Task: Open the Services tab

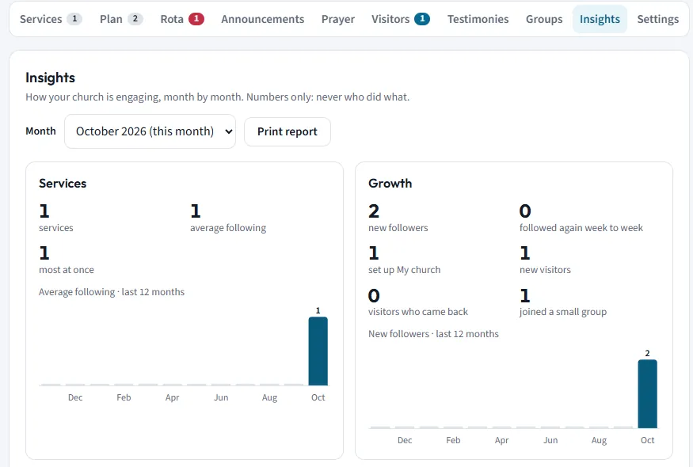Action: pos(51,19)
